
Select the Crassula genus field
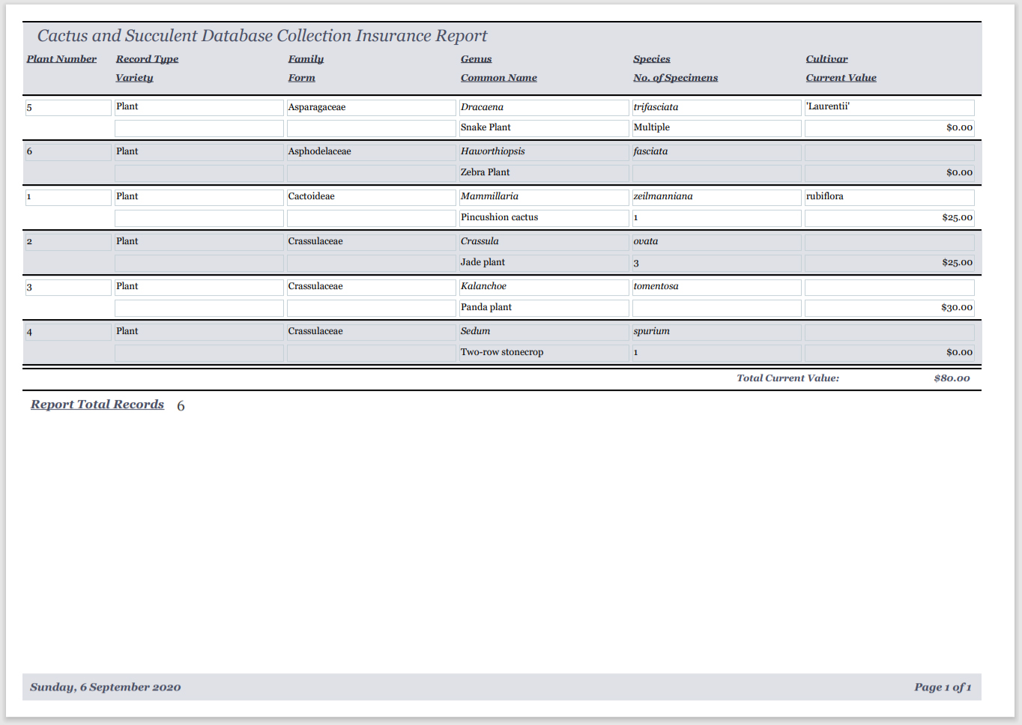(x=544, y=242)
